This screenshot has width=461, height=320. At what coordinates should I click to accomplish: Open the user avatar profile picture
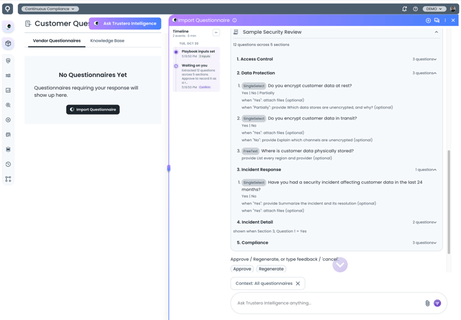453,9
